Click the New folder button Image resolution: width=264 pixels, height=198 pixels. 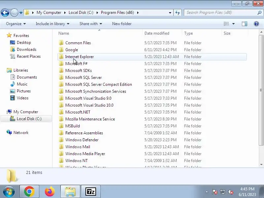tap(122, 24)
